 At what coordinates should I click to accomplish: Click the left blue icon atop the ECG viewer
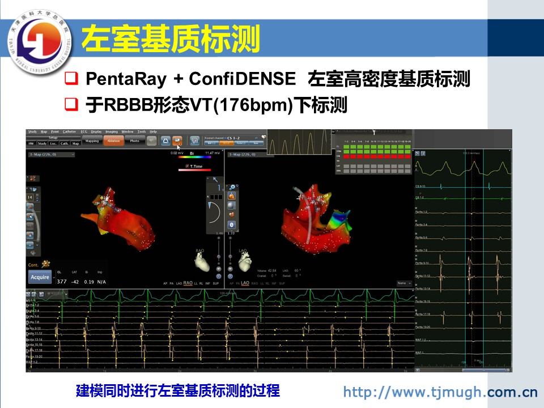[x=418, y=154]
